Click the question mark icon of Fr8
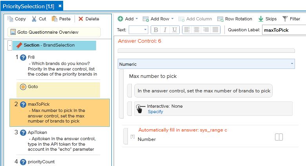Screen dimensions: 306x166 [x=23, y=58]
